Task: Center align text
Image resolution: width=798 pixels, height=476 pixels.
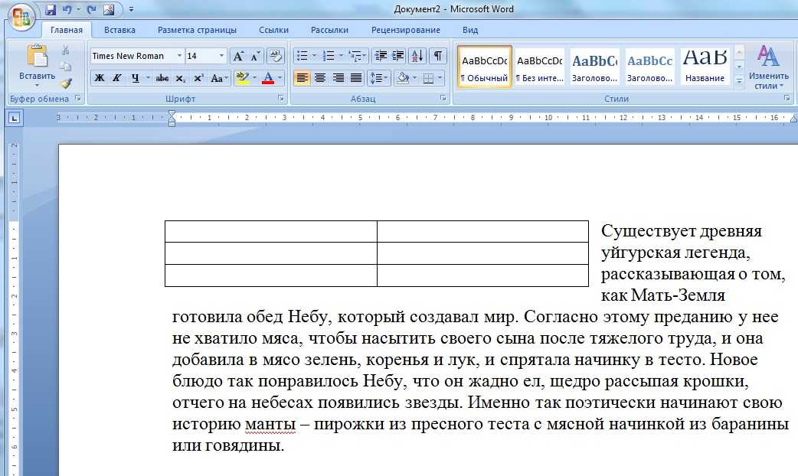Action: (320, 78)
